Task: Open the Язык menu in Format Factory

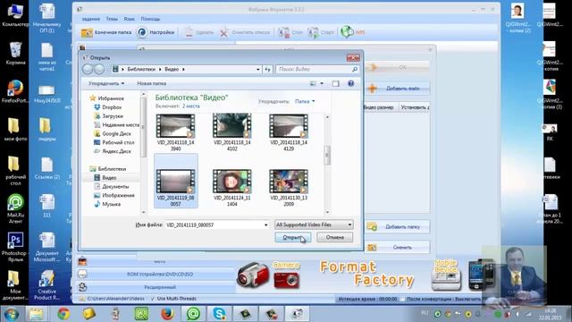Action: [129, 19]
